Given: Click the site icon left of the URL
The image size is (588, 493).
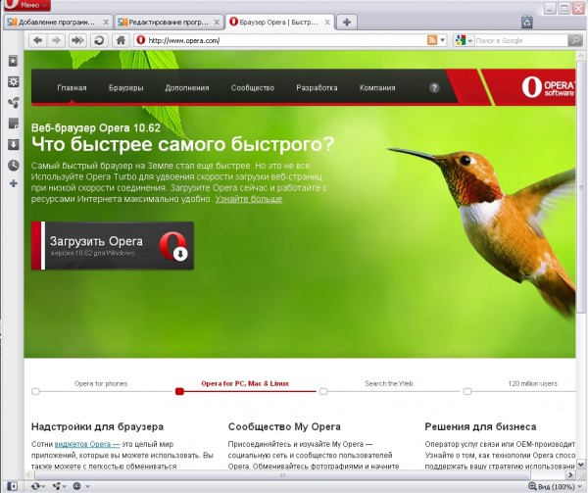Looking at the screenshot, I should click(x=141, y=40).
